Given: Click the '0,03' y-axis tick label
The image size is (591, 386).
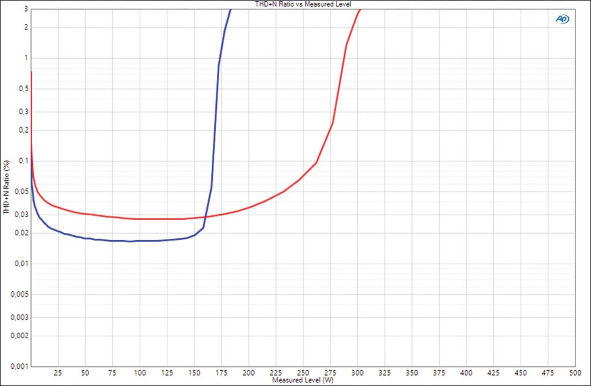Looking at the screenshot, I should [22, 215].
